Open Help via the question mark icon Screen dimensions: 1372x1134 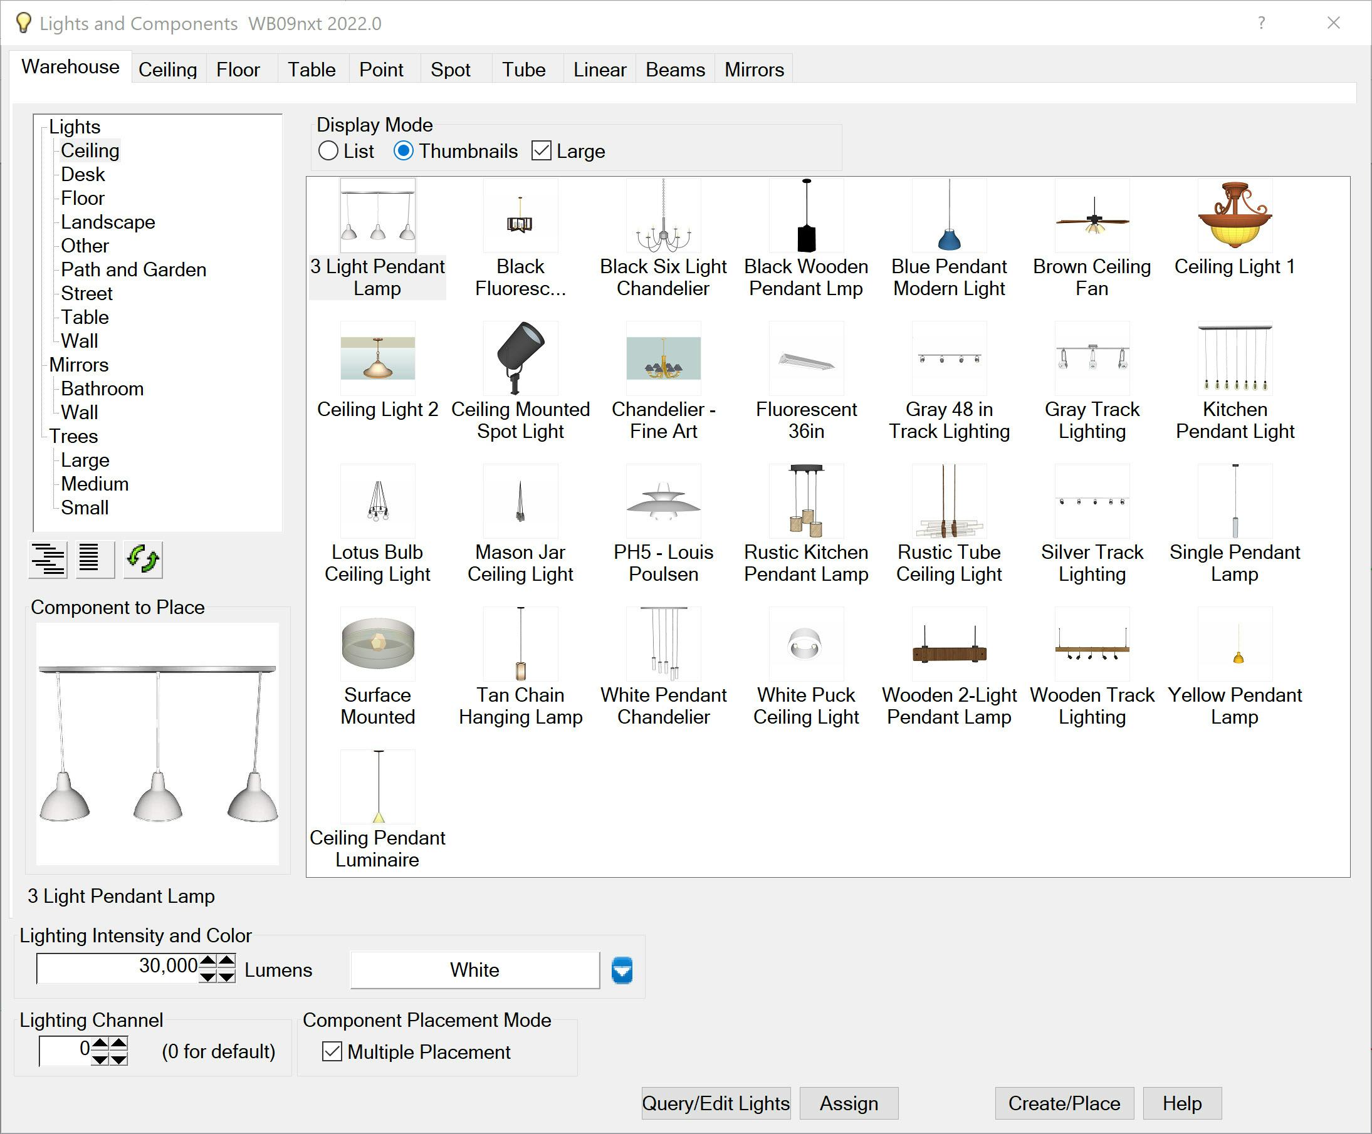(x=1260, y=23)
